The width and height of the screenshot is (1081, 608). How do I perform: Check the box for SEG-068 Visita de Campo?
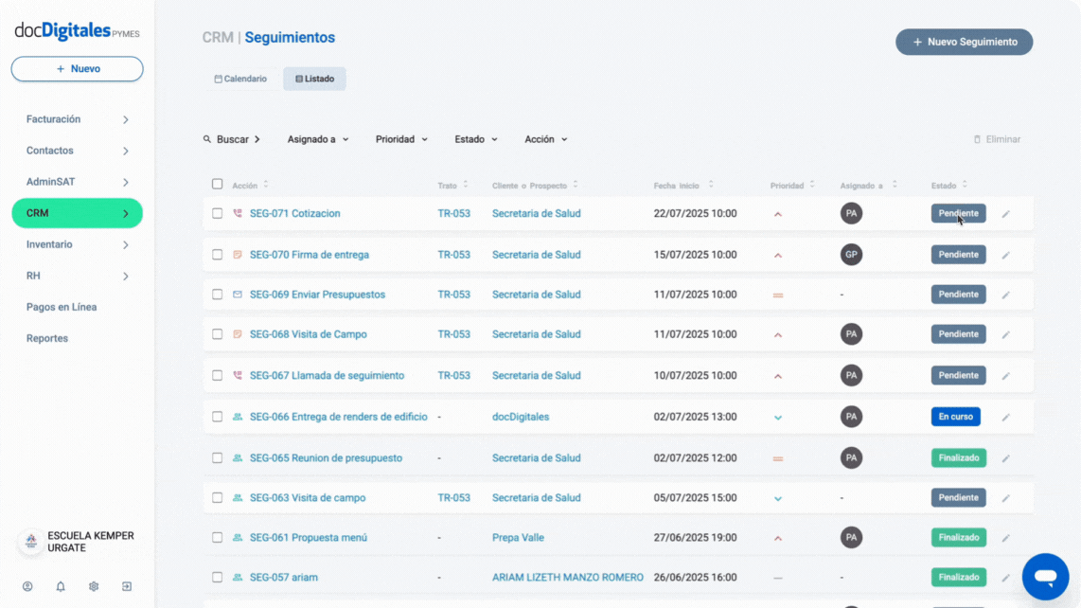click(x=217, y=334)
